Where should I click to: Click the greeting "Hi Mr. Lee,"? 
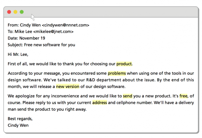tap(18, 54)
